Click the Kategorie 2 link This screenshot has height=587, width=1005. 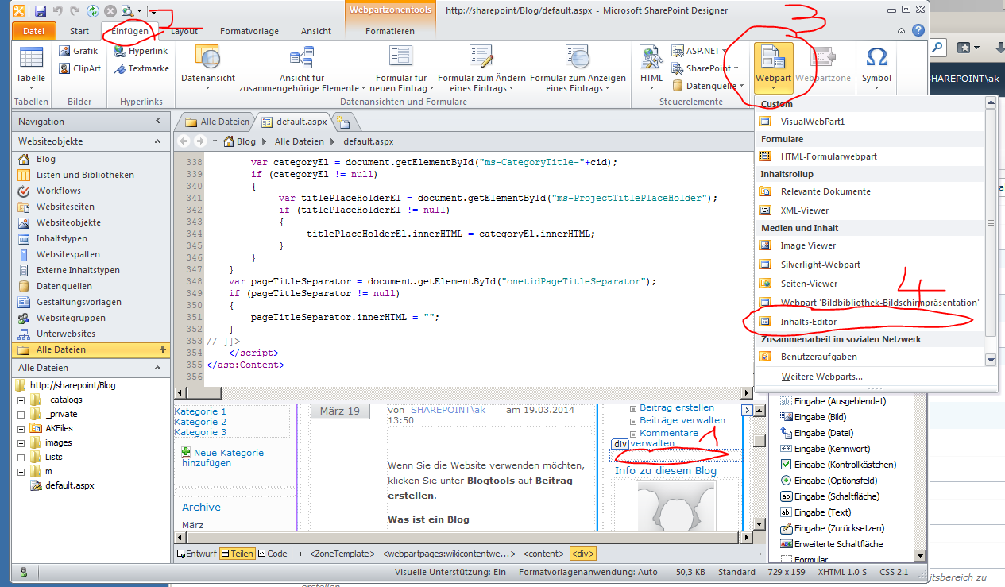click(200, 422)
